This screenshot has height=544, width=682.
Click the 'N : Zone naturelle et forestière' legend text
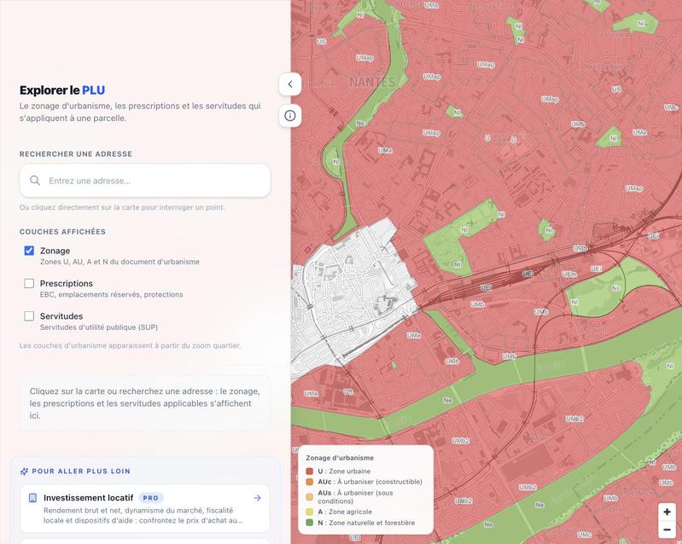pyautogui.click(x=366, y=523)
